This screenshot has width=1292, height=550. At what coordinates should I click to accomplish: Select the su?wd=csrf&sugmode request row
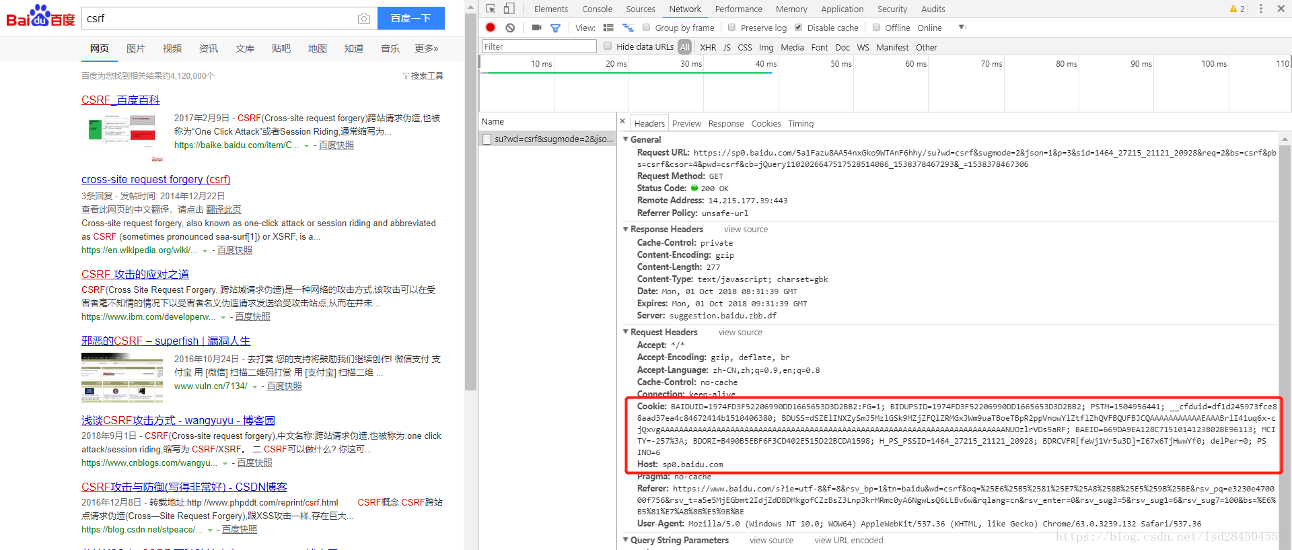[547, 139]
